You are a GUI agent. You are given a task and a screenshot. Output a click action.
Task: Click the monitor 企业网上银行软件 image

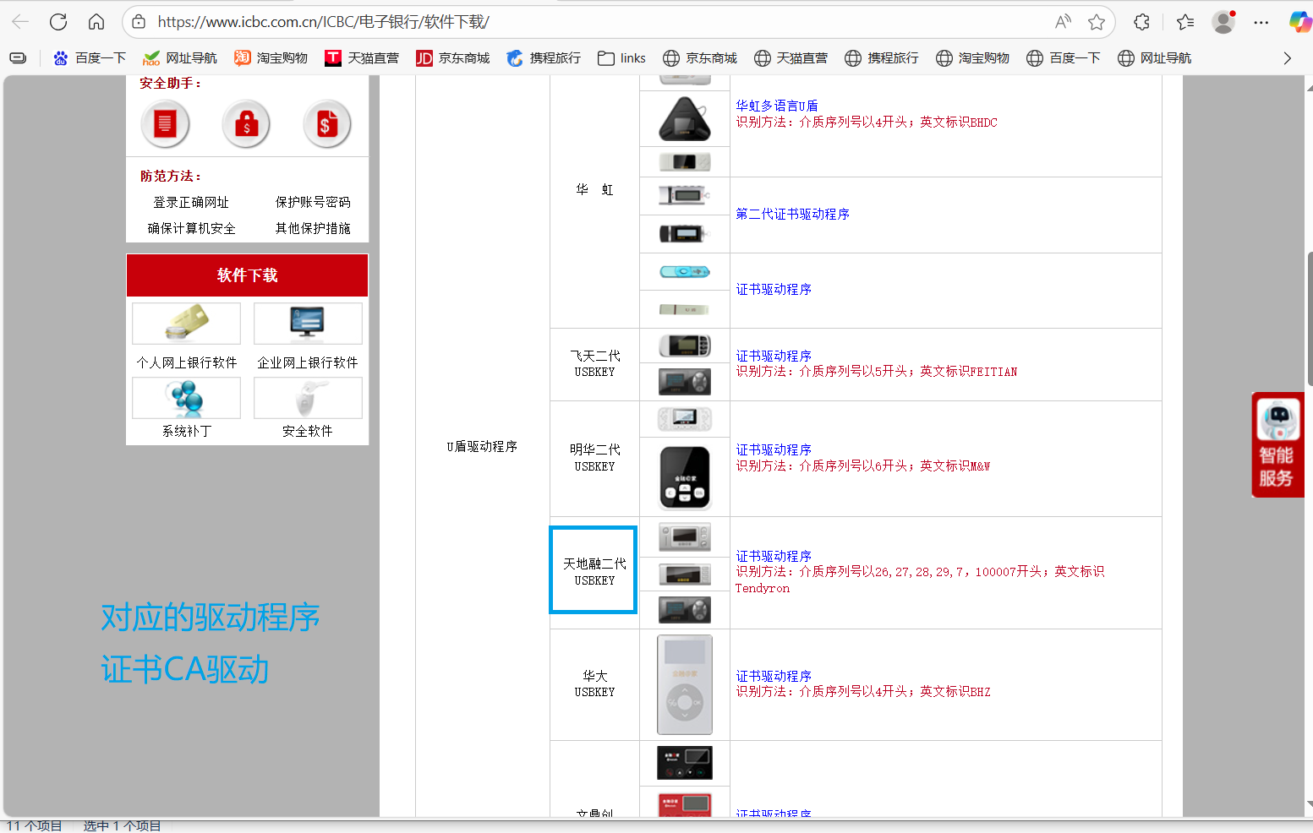308,323
